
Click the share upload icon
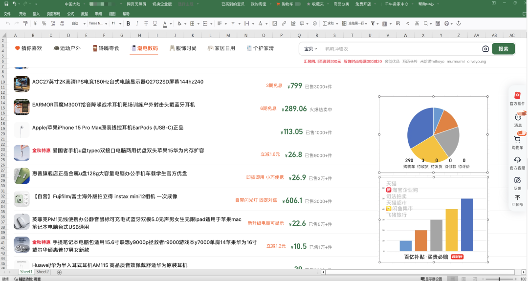point(458,23)
